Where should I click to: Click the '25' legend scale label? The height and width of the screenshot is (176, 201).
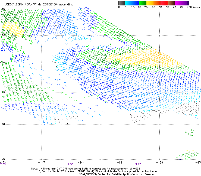tap(153, 7)
